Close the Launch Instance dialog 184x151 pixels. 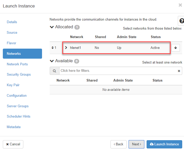tap(180, 5)
